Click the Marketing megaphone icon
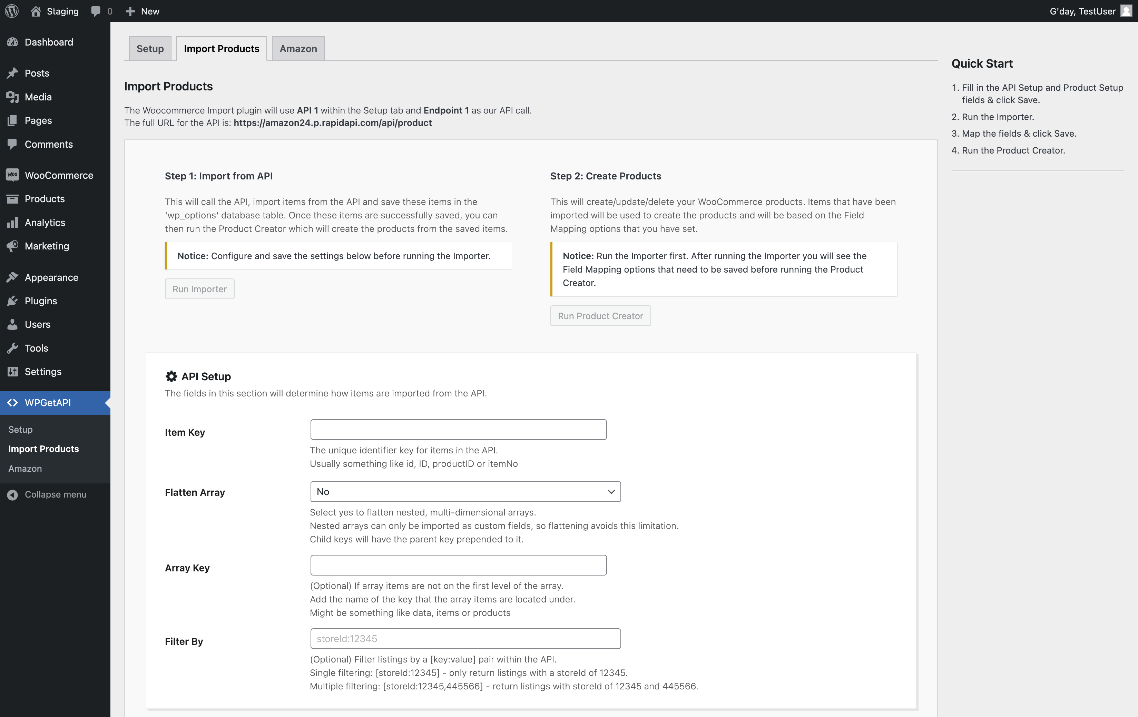The height and width of the screenshot is (717, 1138). [x=12, y=246]
